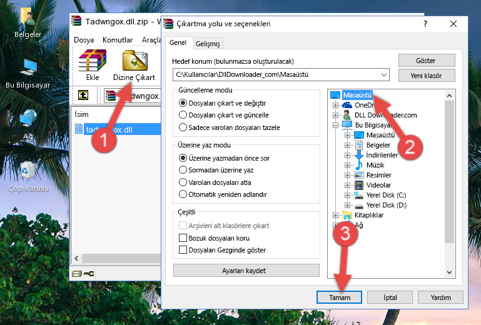Enable Bozuk dosyaları koru checkbox
The image size is (481, 325).
pyautogui.click(x=183, y=238)
